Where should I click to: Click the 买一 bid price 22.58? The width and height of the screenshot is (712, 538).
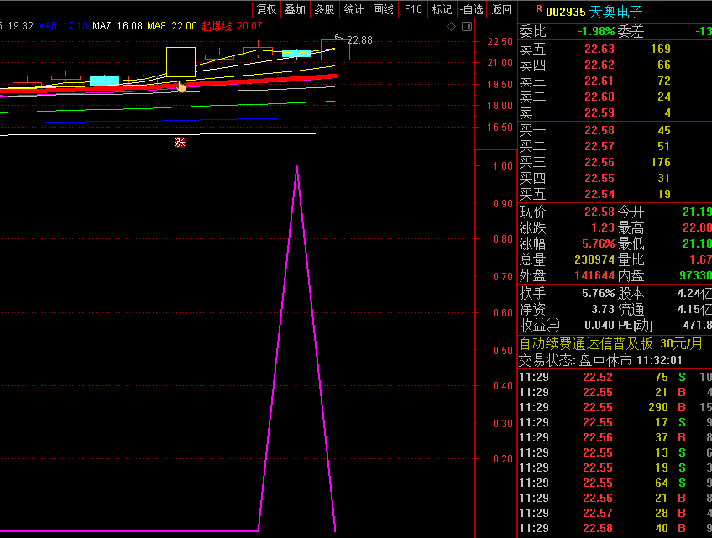[x=599, y=130]
